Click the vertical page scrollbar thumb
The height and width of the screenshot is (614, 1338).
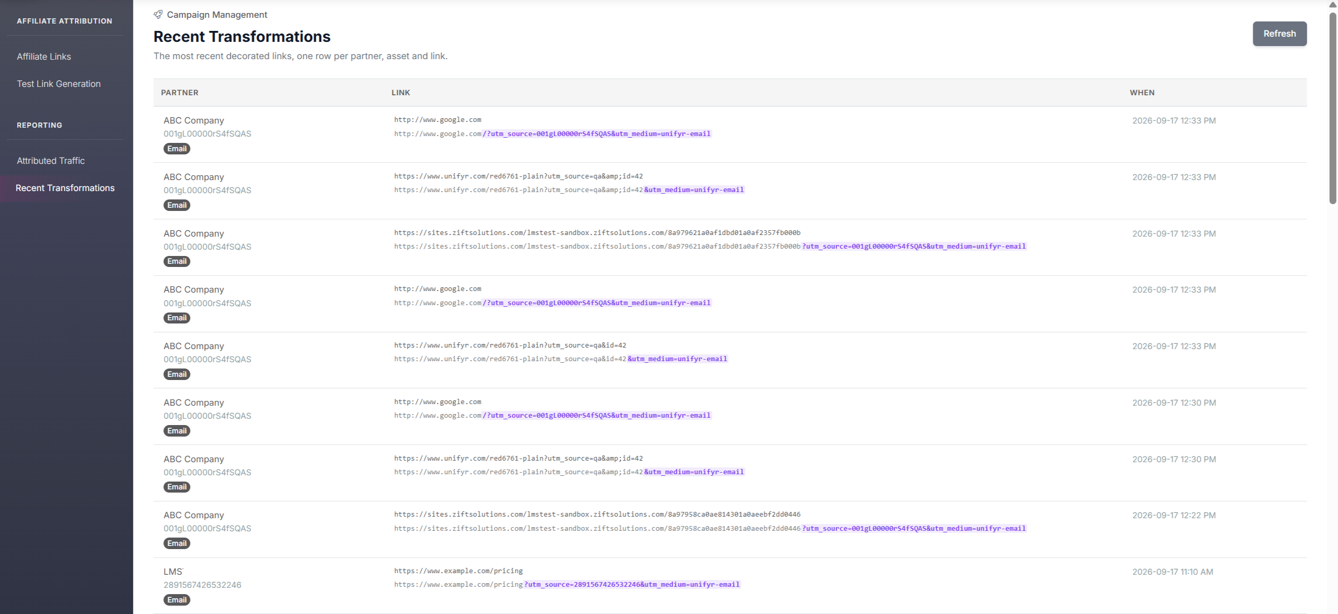(1333, 107)
